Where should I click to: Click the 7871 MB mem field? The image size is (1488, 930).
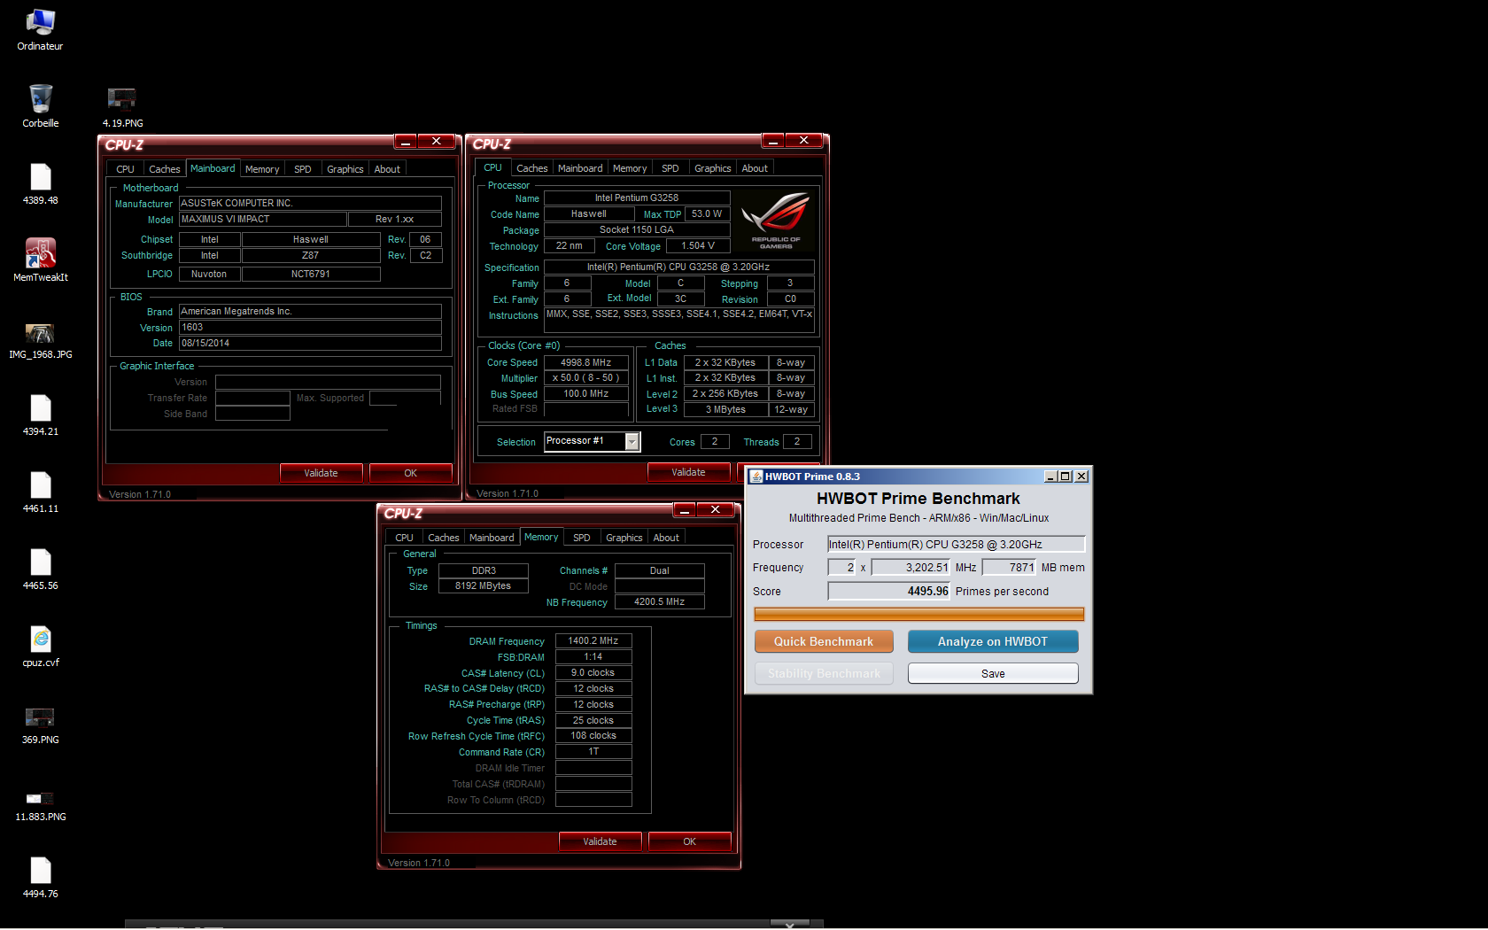tap(1010, 567)
